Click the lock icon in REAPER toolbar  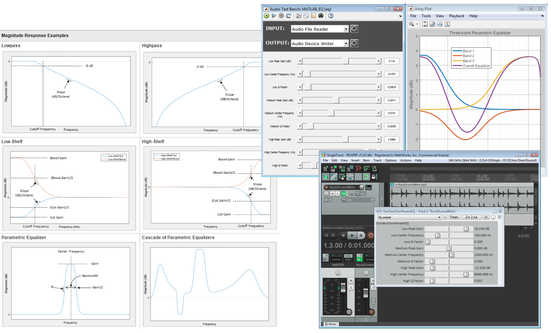(x=374, y=176)
